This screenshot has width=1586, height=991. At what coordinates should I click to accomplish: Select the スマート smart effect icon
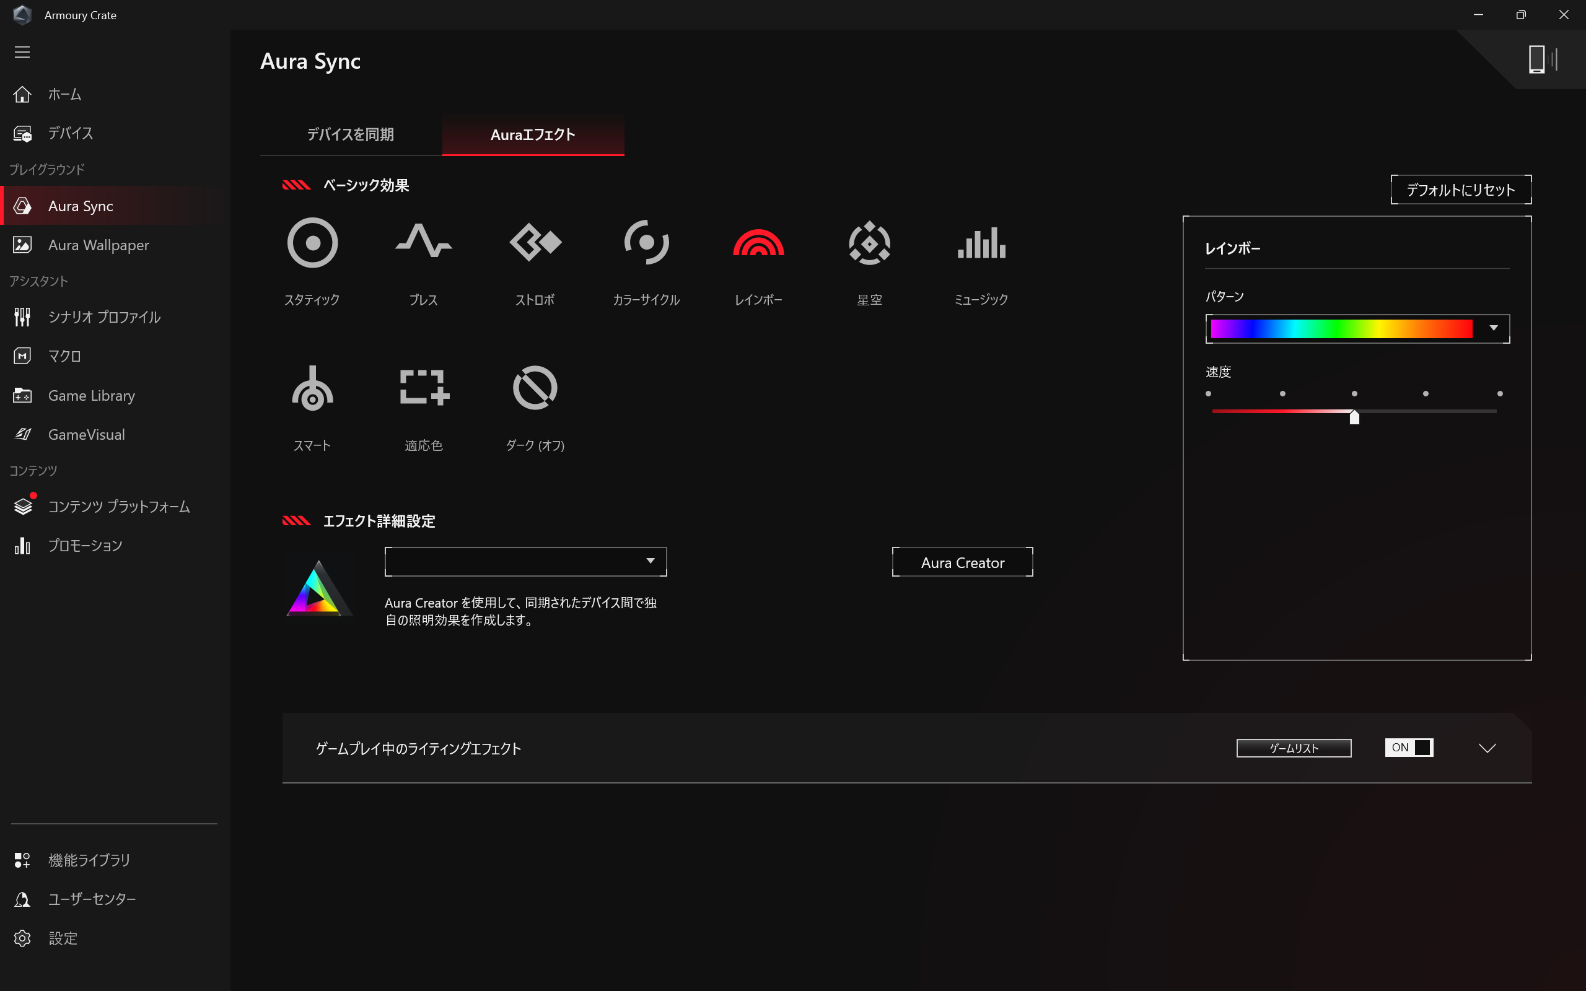click(x=312, y=389)
